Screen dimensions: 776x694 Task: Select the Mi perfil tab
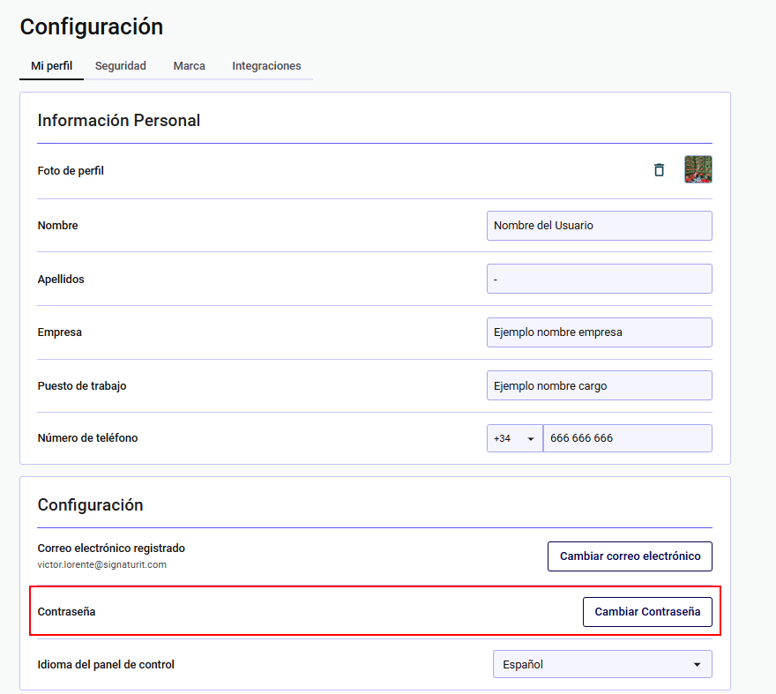tap(51, 66)
